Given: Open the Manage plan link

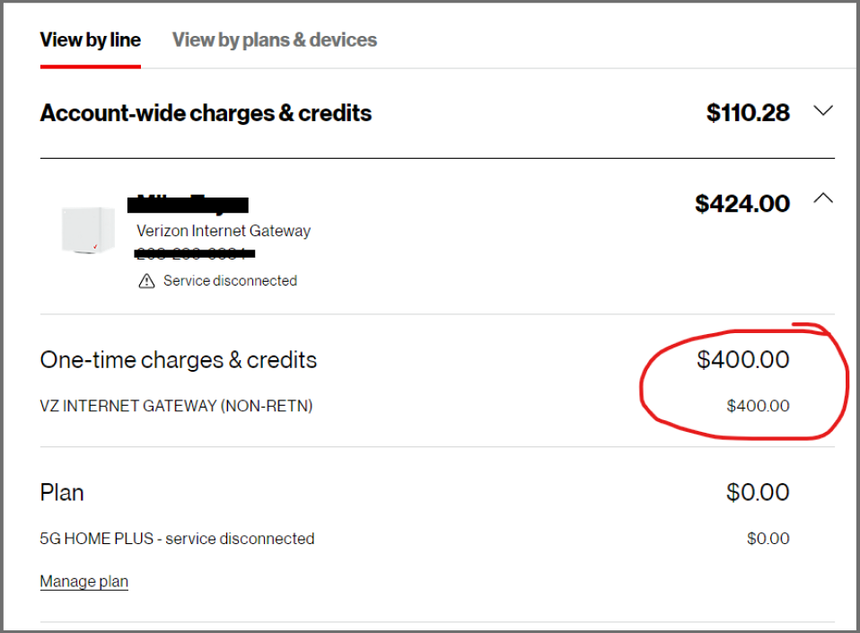Looking at the screenshot, I should pos(83,581).
